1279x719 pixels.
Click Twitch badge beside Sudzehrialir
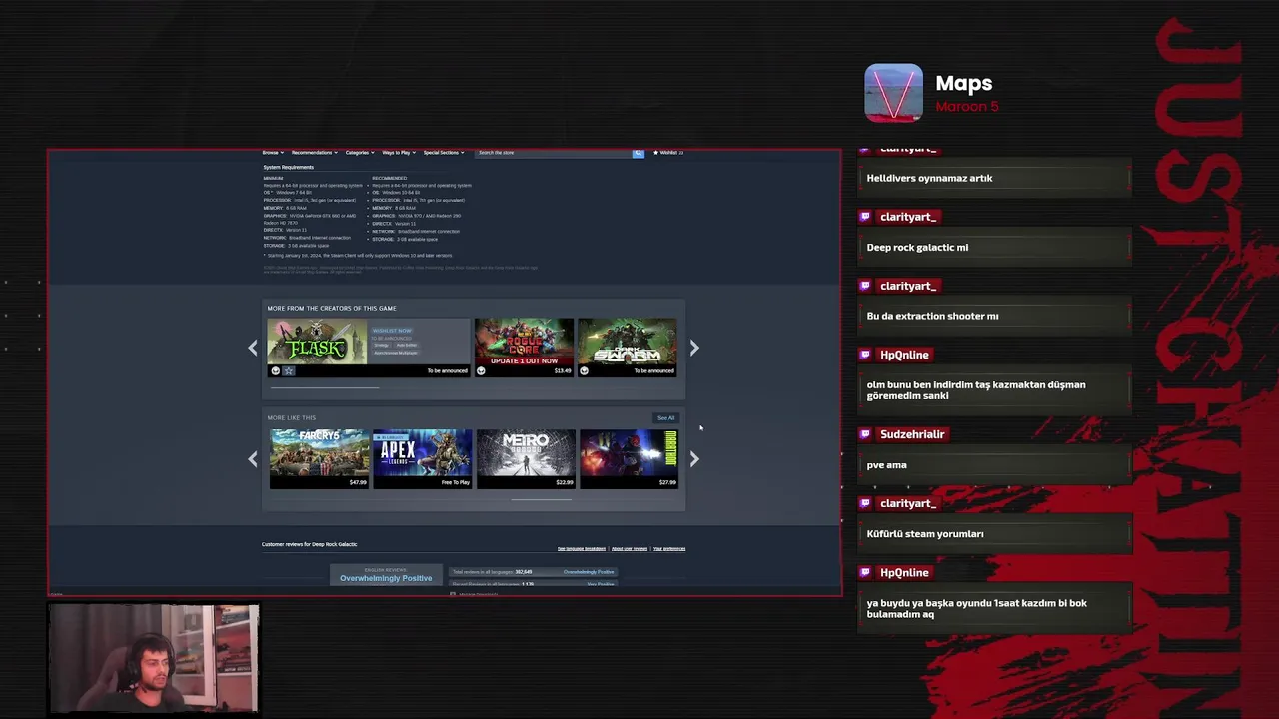pyautogui.click(x=864, y=434)
